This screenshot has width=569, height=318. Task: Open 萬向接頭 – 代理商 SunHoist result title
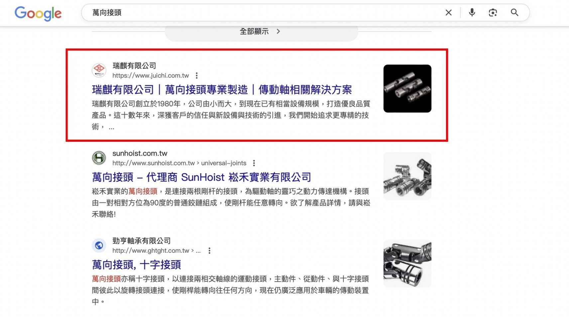tap(201, 177)
